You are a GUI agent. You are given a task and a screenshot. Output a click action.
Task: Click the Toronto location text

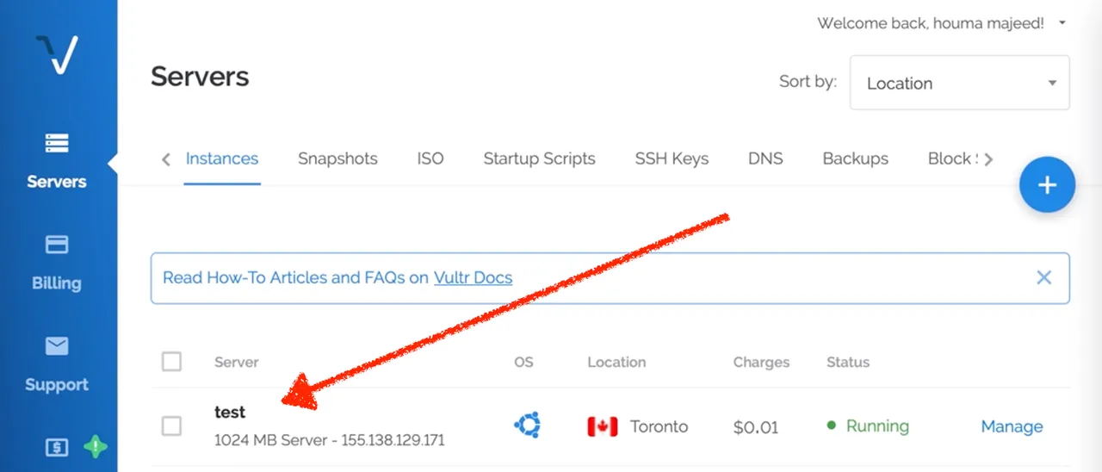pos(659,426)
